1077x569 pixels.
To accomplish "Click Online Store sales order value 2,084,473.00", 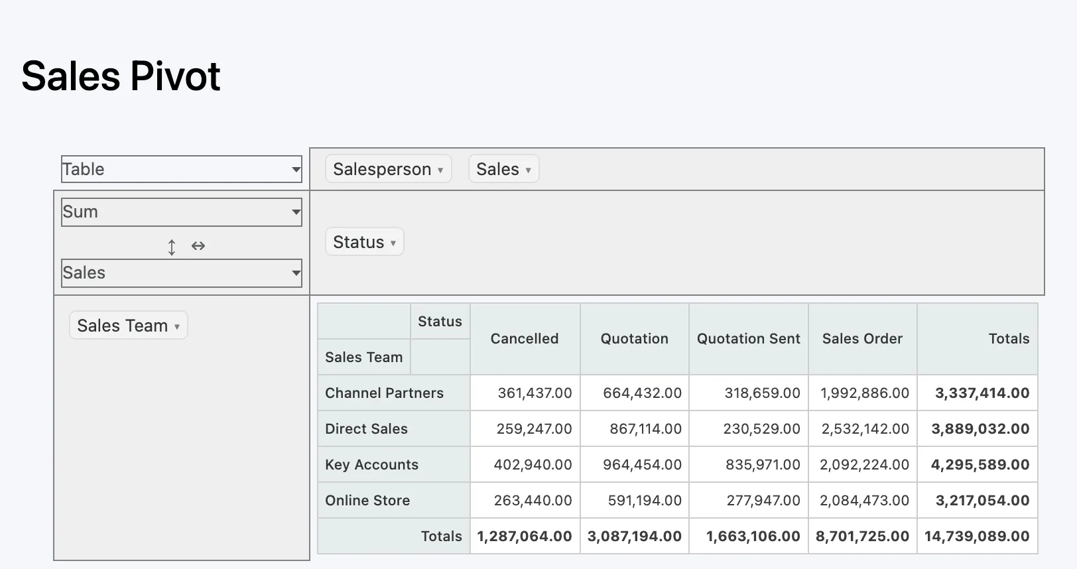I will pyautogui.click(x=863, y=500).
